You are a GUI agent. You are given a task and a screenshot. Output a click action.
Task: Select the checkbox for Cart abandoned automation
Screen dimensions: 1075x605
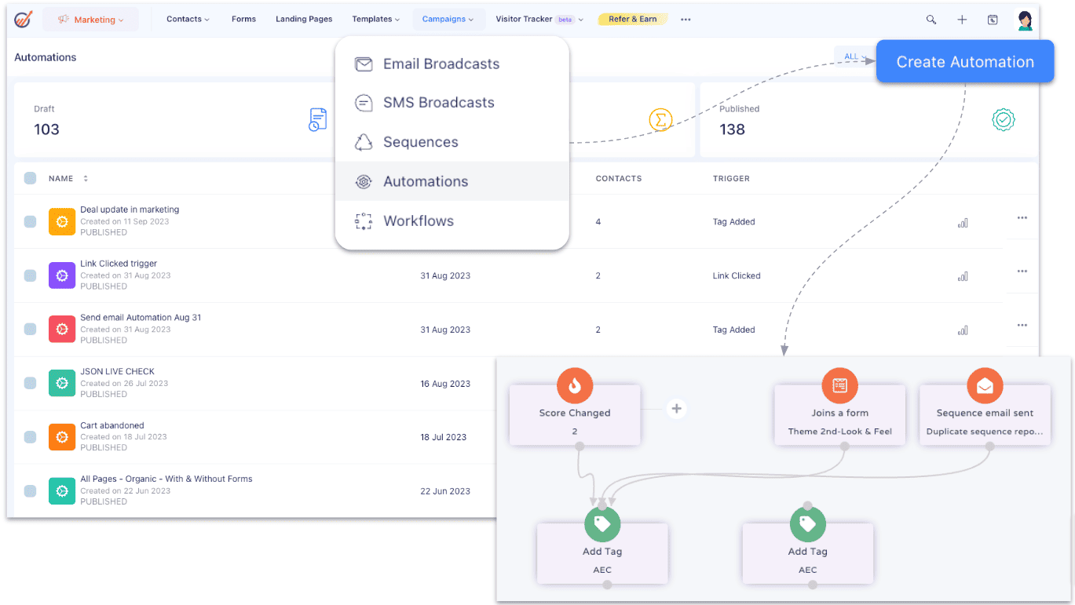pyautogui.click(x=30, y=436)
